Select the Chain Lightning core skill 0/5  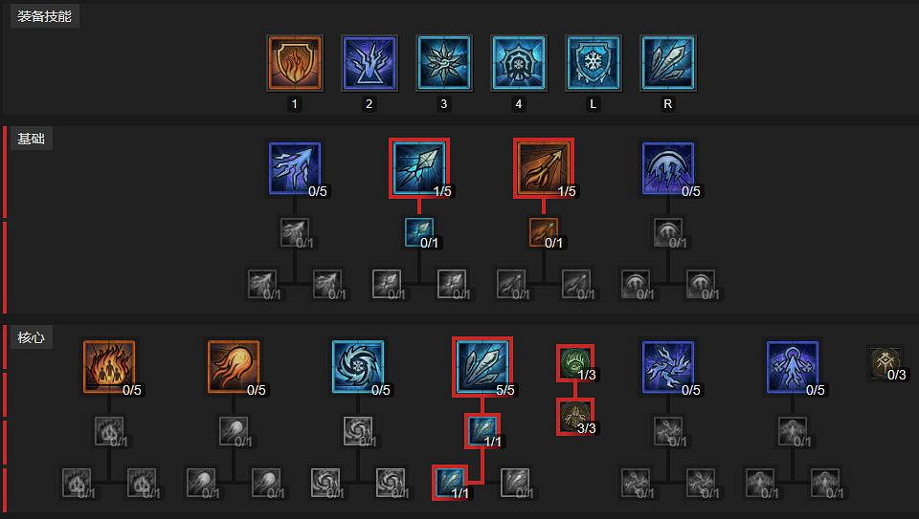pos(668,367)
